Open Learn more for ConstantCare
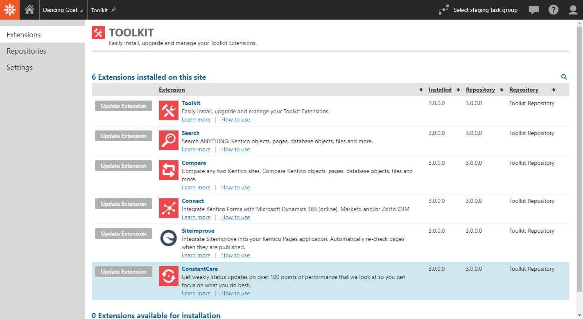Screen dimensions: 583x319 pos(196,293)
